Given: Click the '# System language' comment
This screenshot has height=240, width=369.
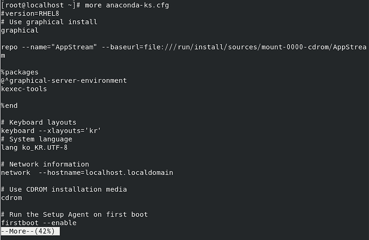Looking at the screenshot, I should pyautogui.click(x=36, y=139).
